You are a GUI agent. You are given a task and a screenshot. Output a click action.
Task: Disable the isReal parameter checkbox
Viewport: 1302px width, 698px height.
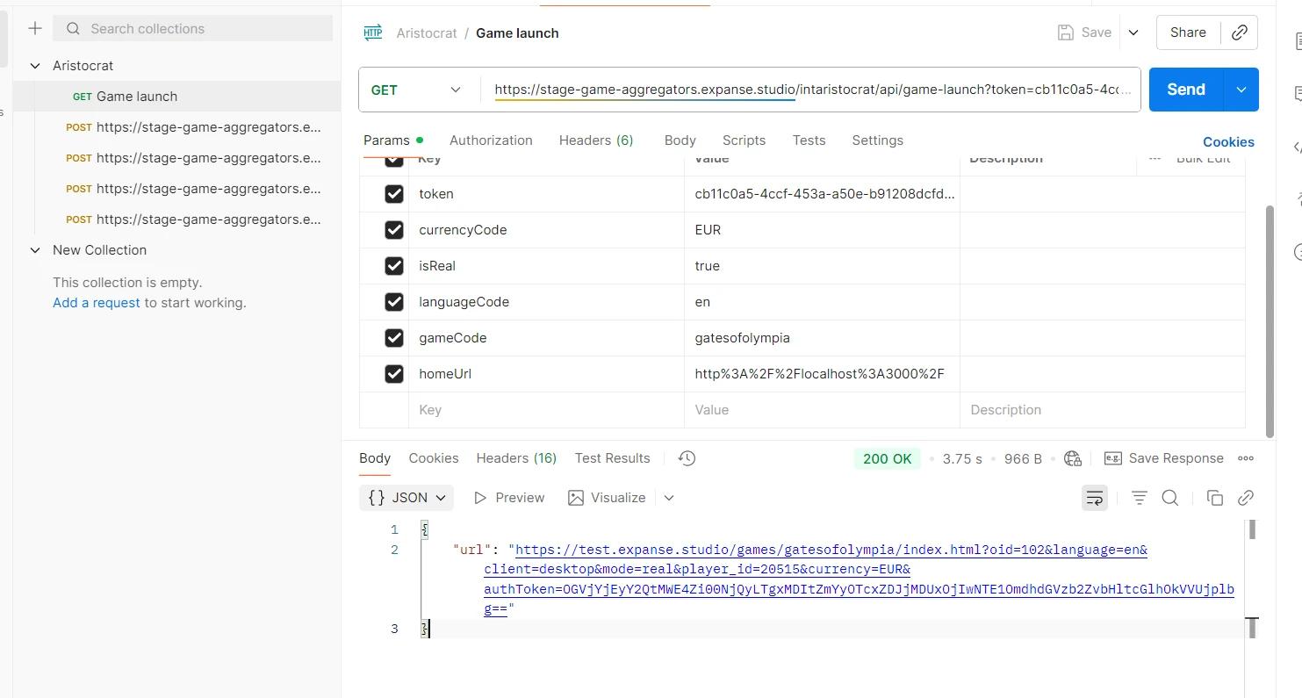click(394, 266)
